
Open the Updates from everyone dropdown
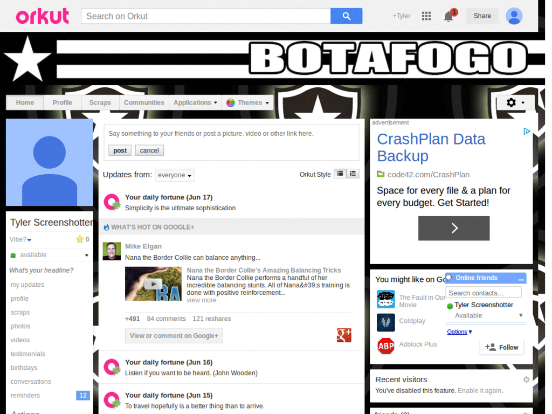tap(174, 175)
